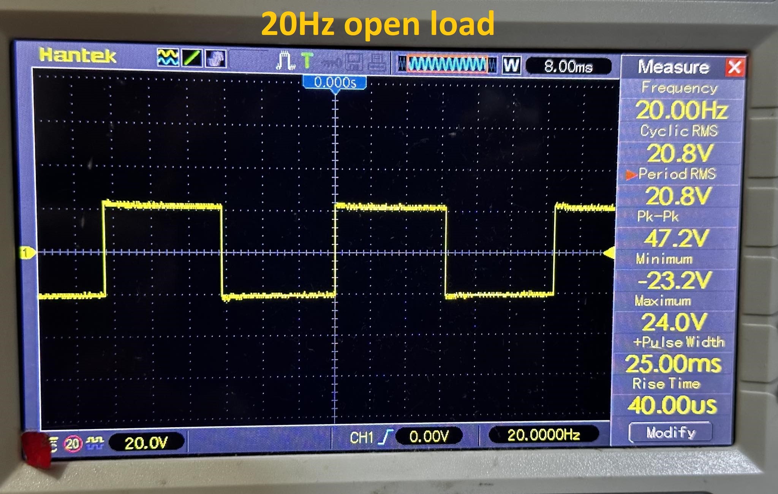
Task: Click the green T trigger status icon
Action: [307, 61]
